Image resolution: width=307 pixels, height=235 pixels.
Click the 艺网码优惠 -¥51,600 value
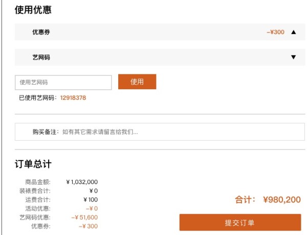(x=84, y=217)
